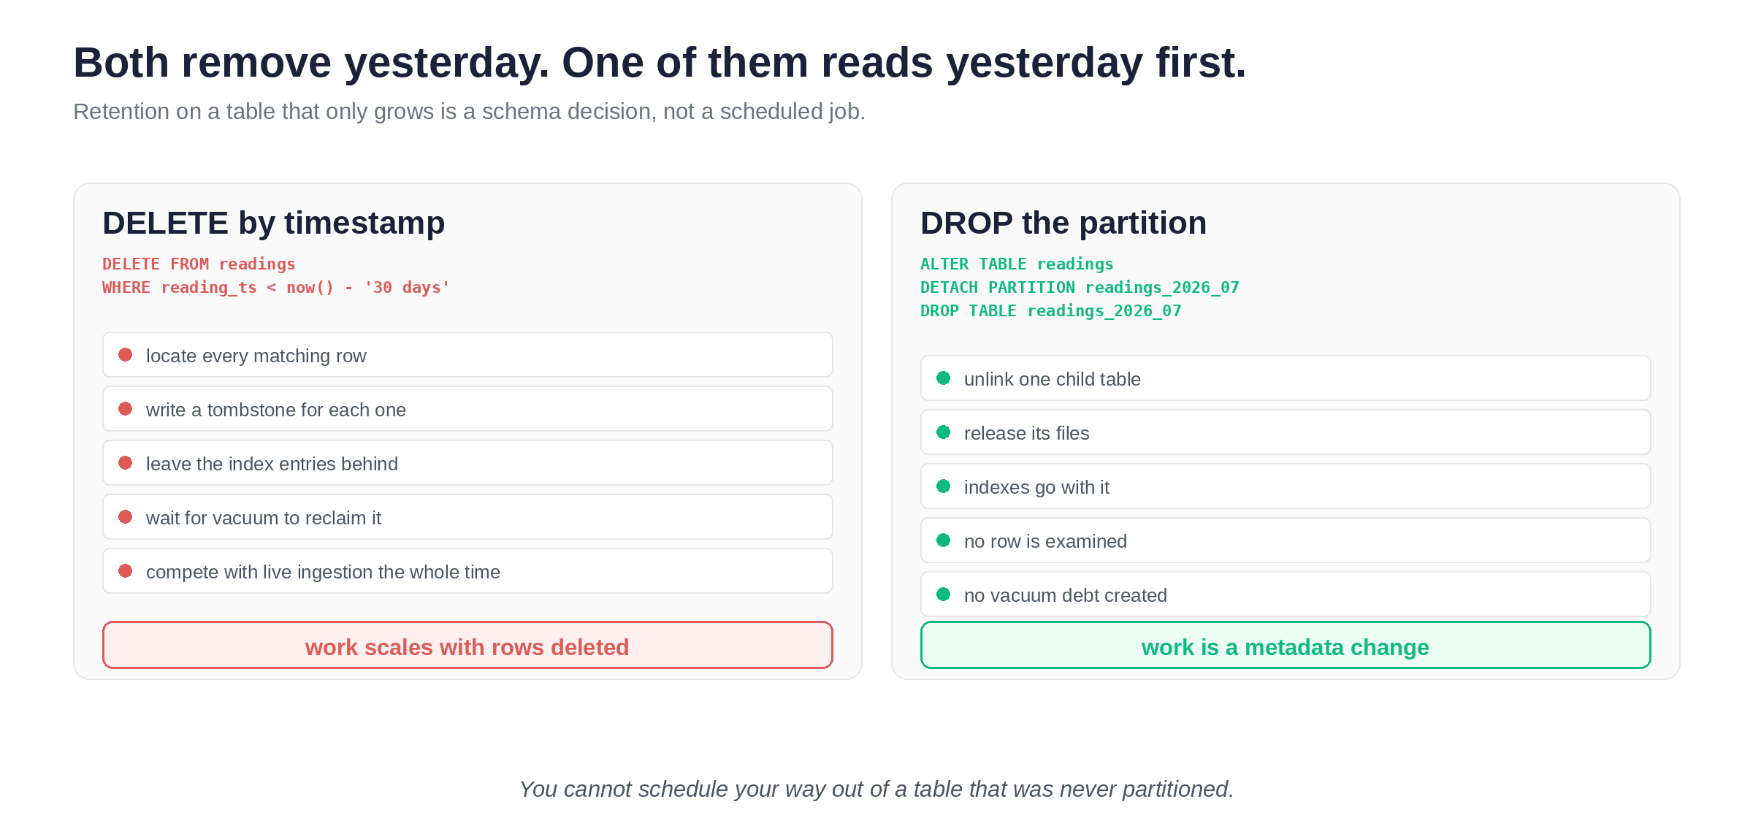Click the DROP the partition heading
The image size is (1753, 818).
coord(1063,223)
